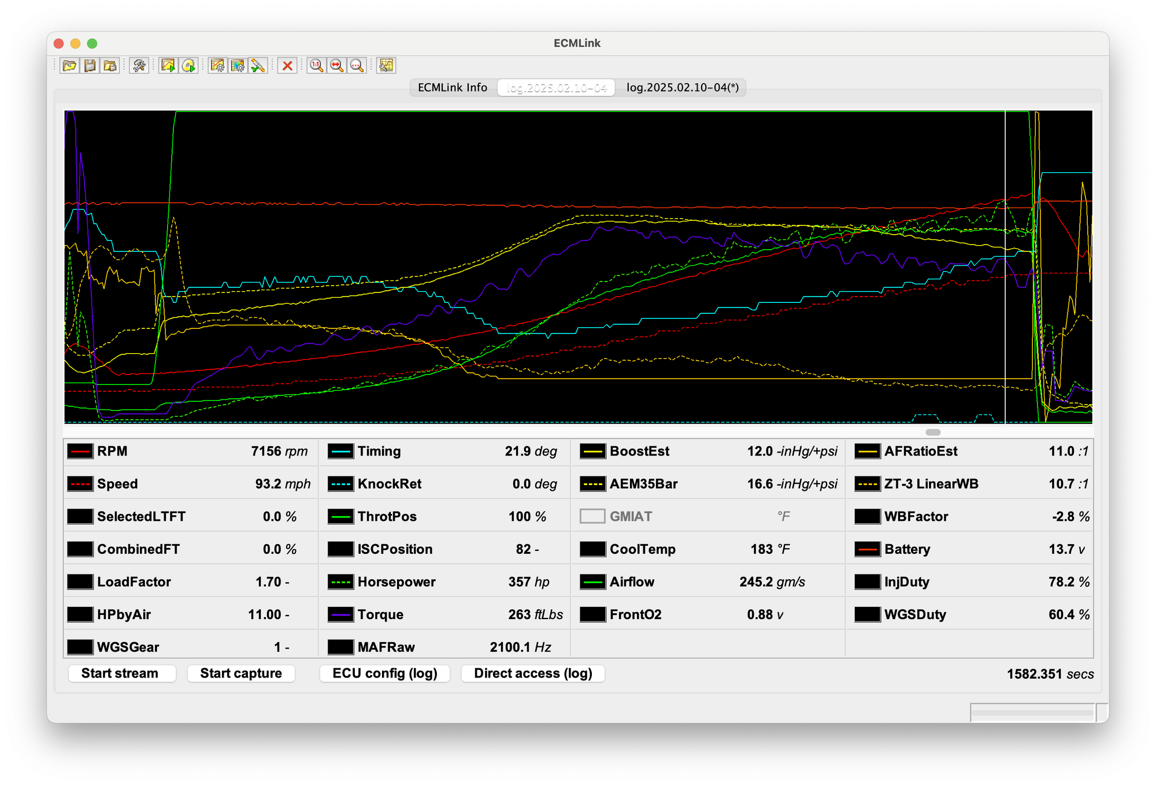
Task: Click the 1:1 zoom magnifier icon
Action: pos(316,65)
